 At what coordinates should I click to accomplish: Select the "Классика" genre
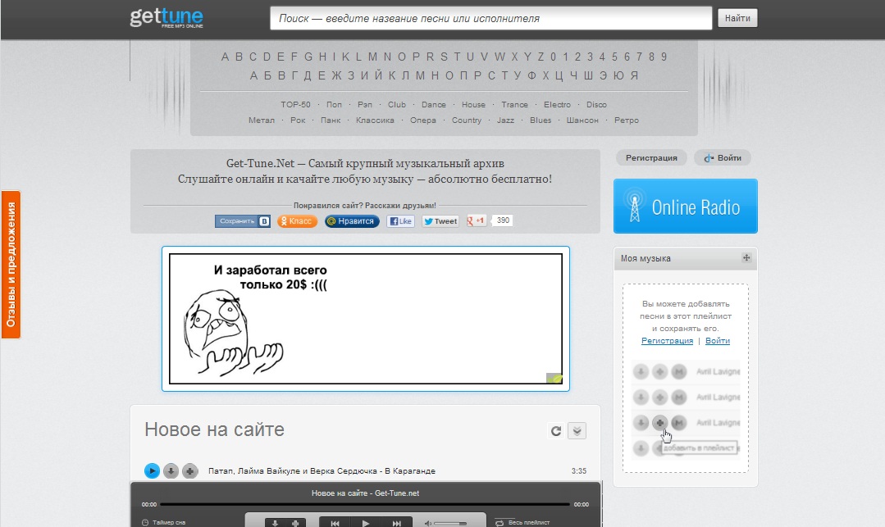(x=375, y=120)
